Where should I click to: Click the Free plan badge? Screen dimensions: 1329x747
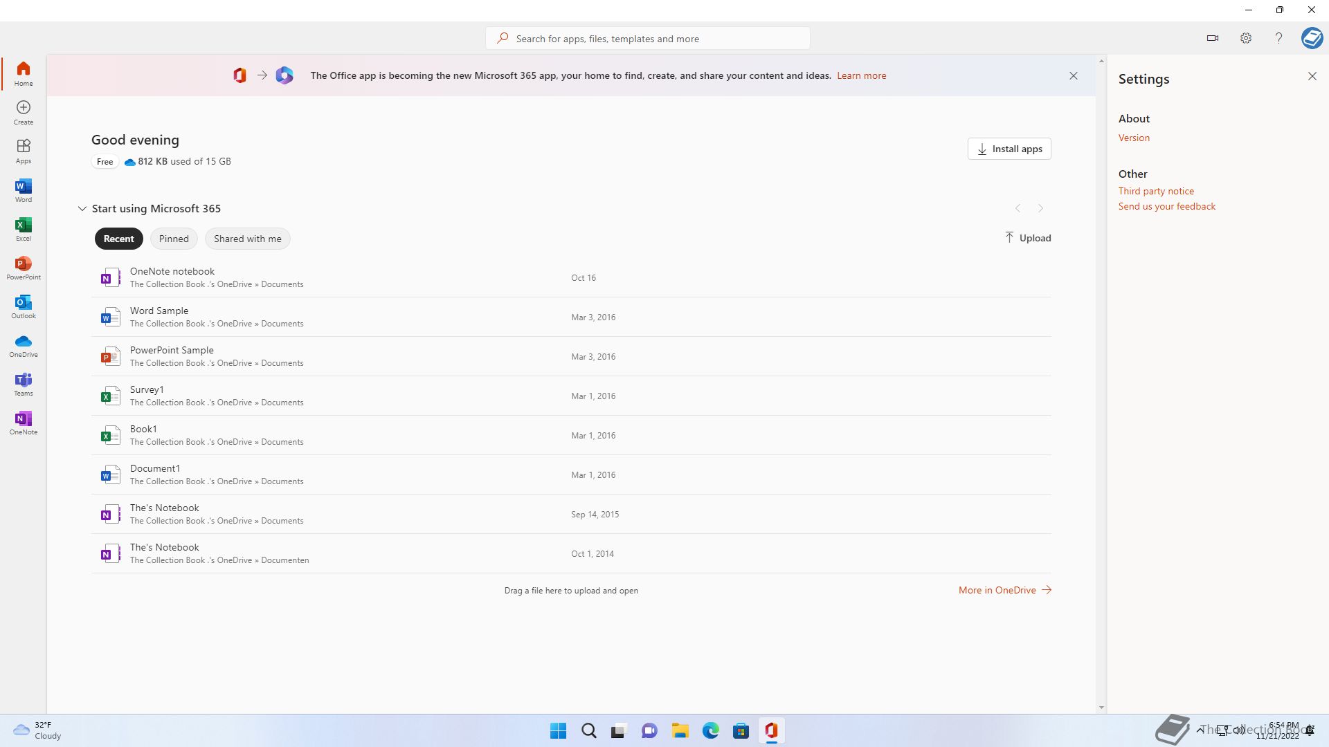[105, 162]
